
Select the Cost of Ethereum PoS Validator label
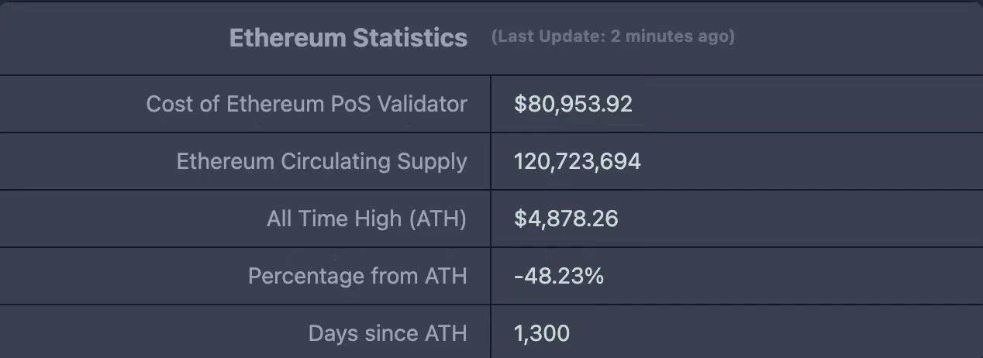tap(306, 104)
